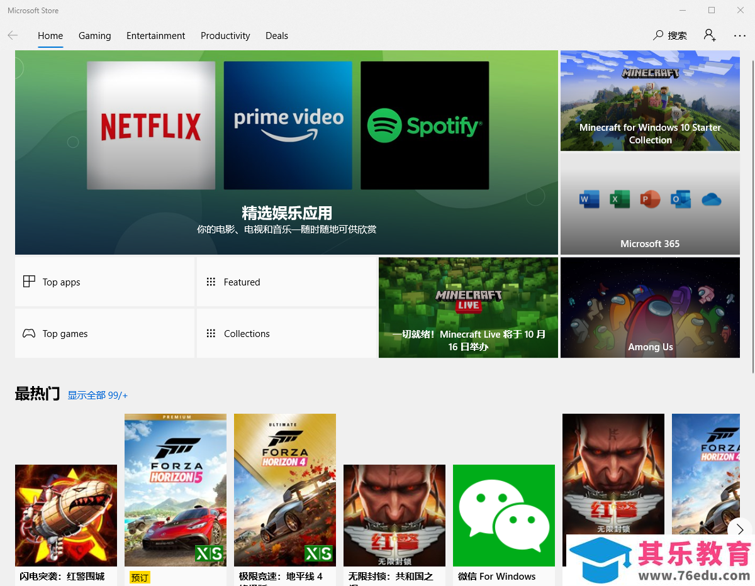Open the Entertainment tab

(x=155, y=36)
